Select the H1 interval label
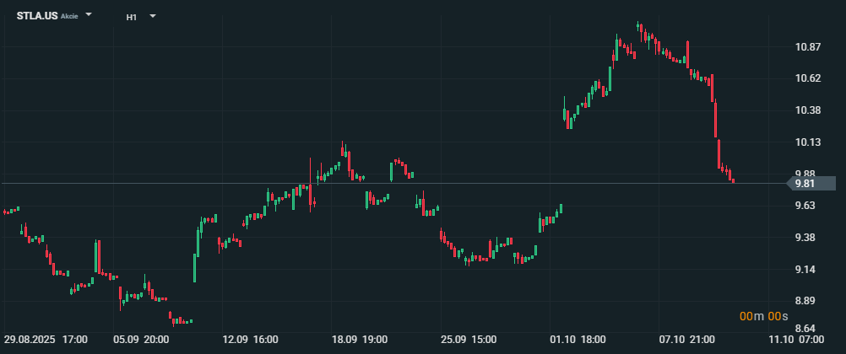846x354 pixels. point(132,17)
